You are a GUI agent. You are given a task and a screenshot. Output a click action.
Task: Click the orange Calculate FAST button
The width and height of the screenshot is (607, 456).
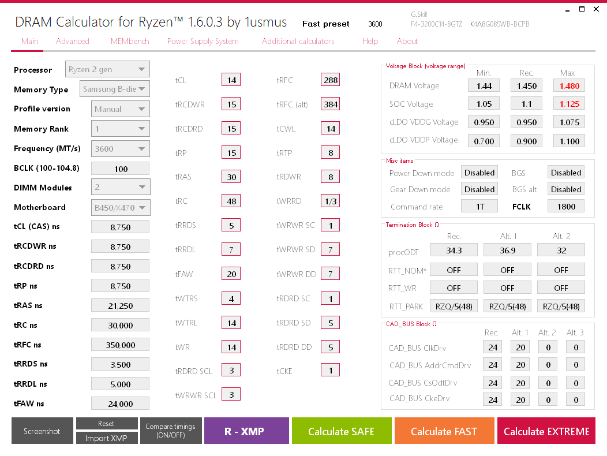click(444, 431)
